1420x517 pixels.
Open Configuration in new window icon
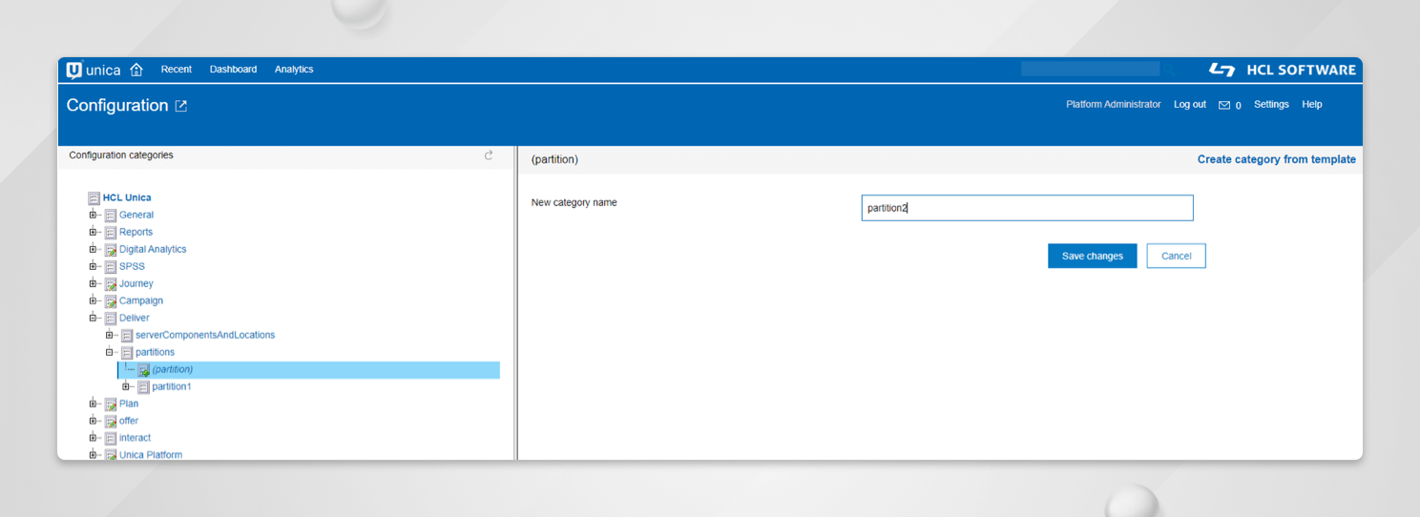(x=181, y=106)
